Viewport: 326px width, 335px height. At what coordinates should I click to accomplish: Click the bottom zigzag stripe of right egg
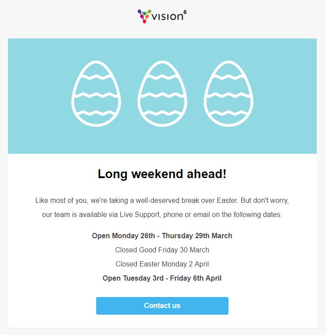pyautogui.click(x=229, y=113)
